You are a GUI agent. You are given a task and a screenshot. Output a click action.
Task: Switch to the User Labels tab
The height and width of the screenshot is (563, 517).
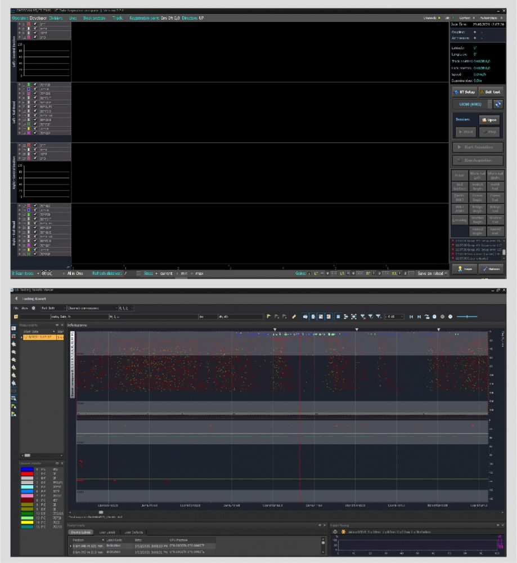(106, 532)
